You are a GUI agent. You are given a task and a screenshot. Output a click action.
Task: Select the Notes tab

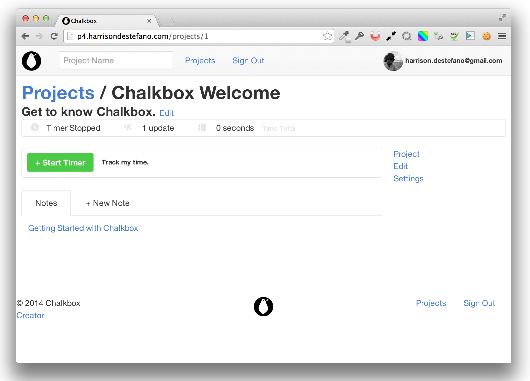click(x=46, y=203)
